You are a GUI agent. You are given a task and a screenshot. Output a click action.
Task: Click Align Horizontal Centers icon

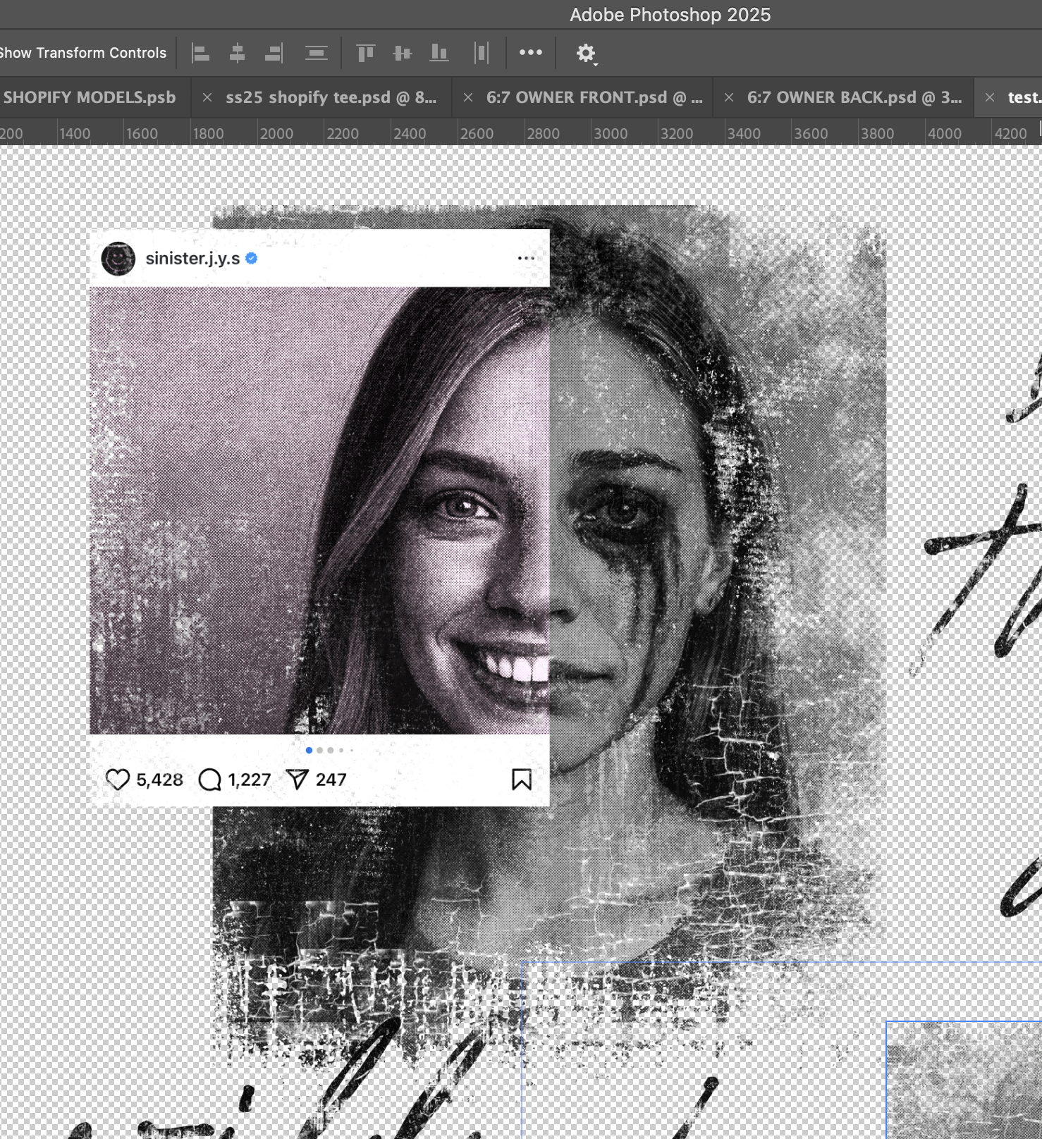point(238,53)
